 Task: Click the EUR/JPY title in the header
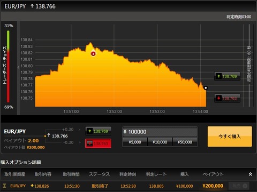click(15, 6)
